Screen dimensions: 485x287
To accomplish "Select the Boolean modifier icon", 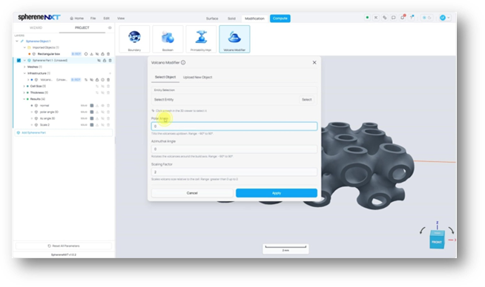I will [x=168, y=39].
